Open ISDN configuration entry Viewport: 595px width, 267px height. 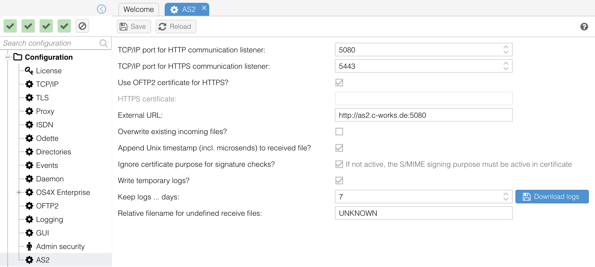45,125
